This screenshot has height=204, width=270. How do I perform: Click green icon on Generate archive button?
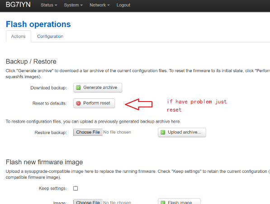point(78,88)
